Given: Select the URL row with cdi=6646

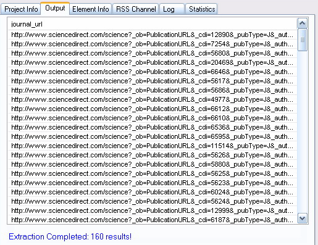Looking at the screenshot, I should tap(152, 72).
